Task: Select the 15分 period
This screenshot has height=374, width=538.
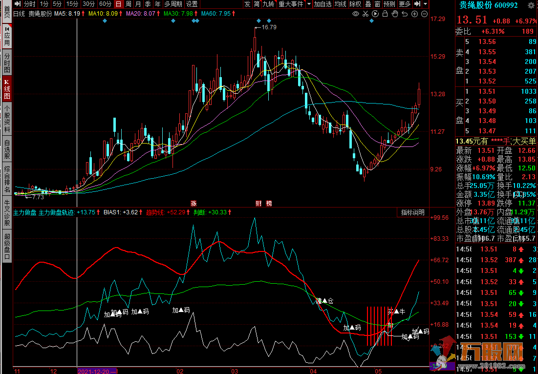Action: 72,4
